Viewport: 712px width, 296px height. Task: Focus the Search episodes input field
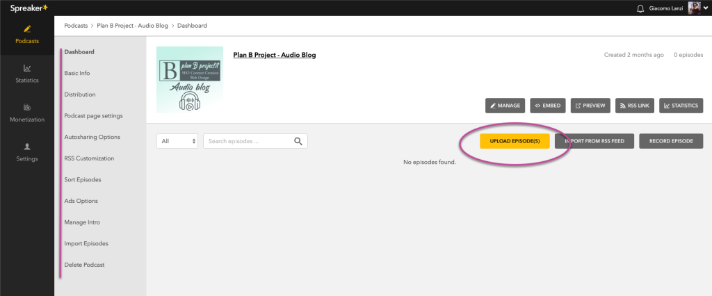point(255,141)
